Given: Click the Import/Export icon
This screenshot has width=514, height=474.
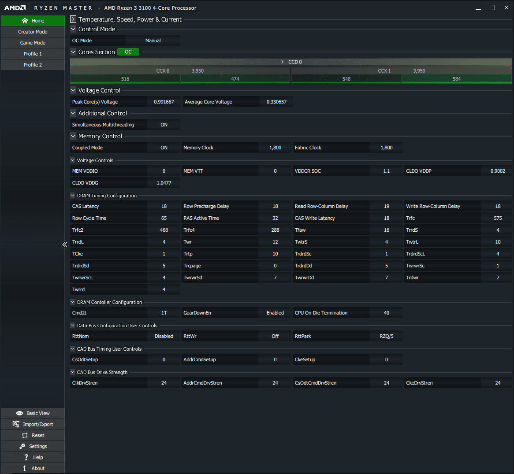Looking at the screenshot, I should point(16,424).
